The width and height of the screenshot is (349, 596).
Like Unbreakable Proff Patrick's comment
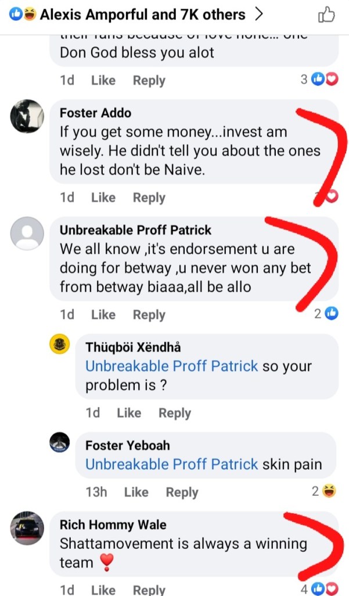pos(103,314)
